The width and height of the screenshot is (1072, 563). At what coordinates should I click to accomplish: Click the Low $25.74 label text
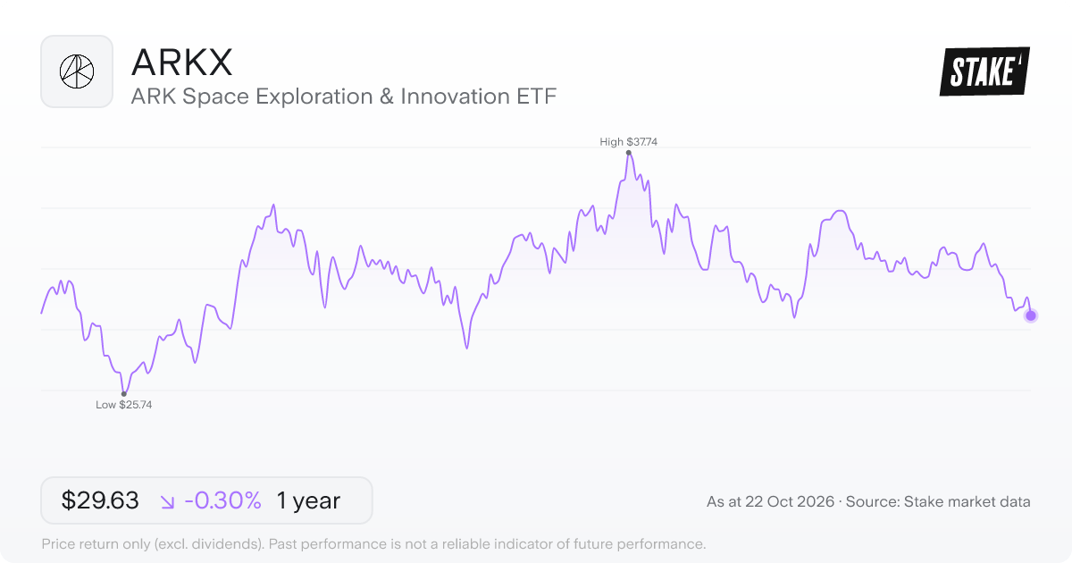pos(123,405)
